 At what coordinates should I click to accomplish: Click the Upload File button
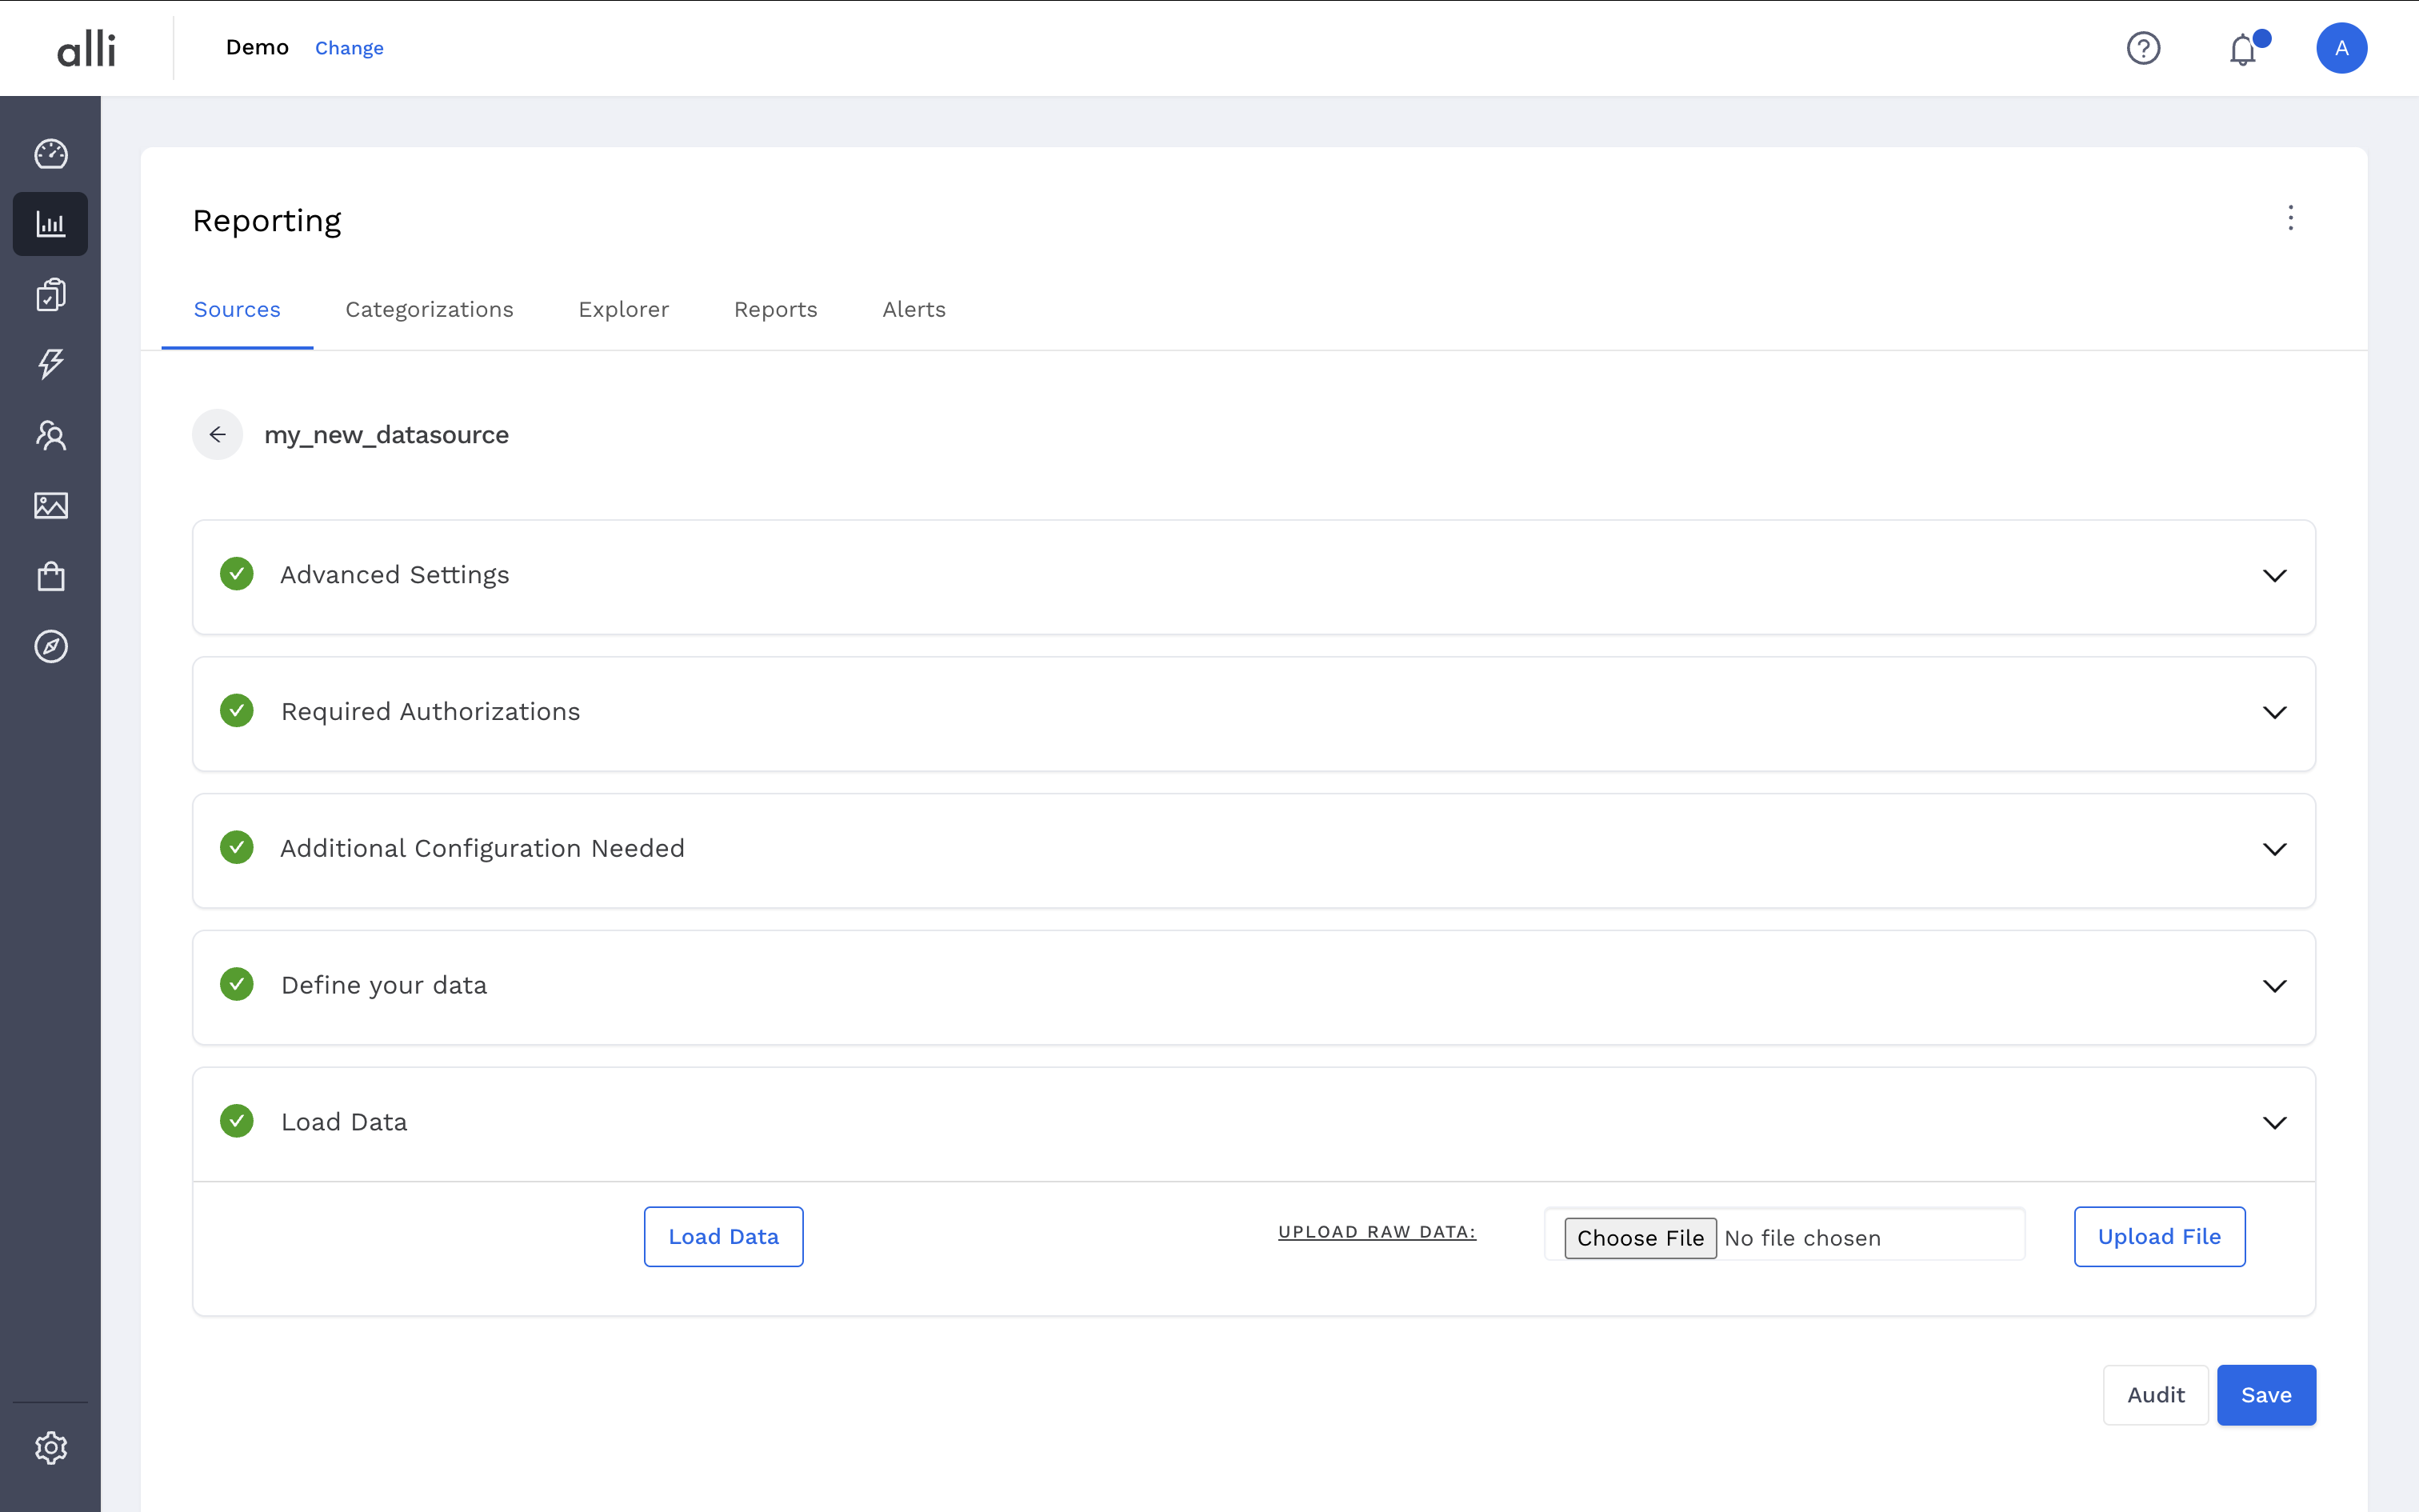(2158, 1237)
